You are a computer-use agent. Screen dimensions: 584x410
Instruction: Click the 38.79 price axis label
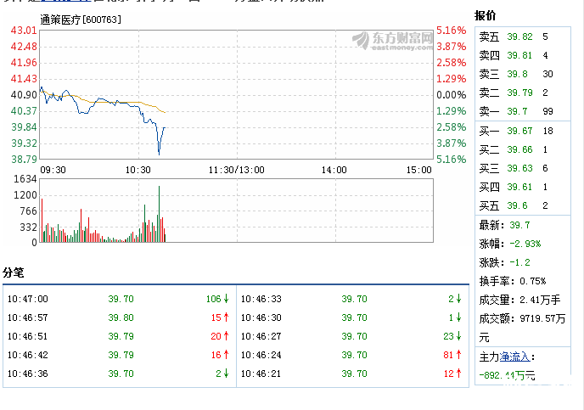click(24, 160)
